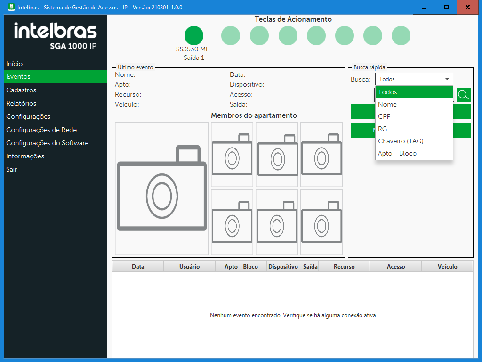The width and height of the screenshot is (482, 362).
Task: Click the last activation circle on the right
Action: click(401, 36)
